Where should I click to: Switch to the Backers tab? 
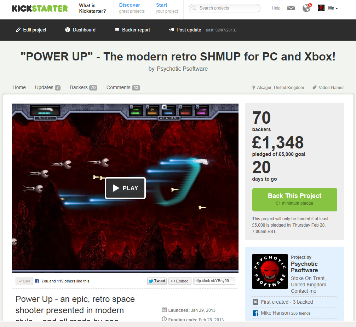pyautogui.click(x=84, y=88)
